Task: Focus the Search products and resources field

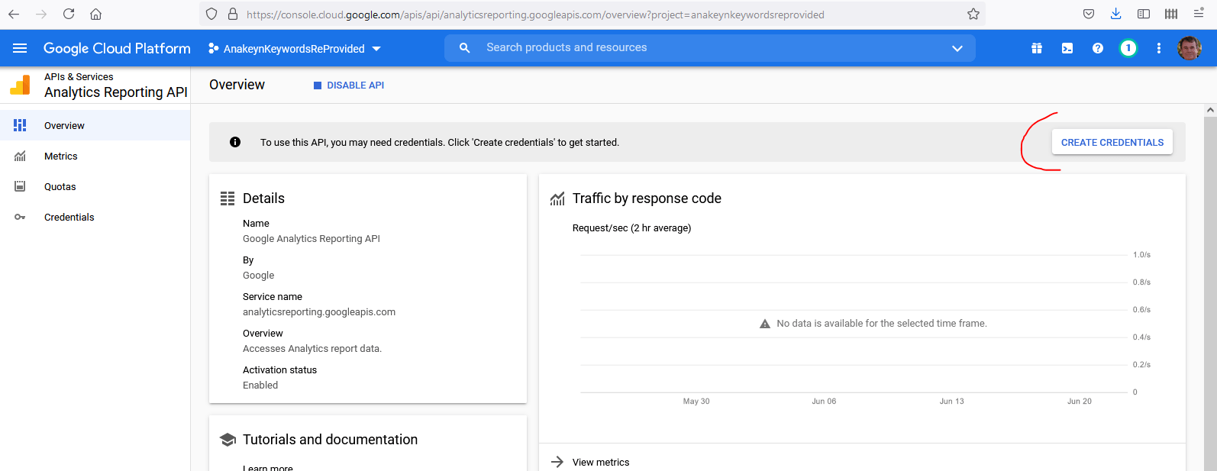Action: 710,48
